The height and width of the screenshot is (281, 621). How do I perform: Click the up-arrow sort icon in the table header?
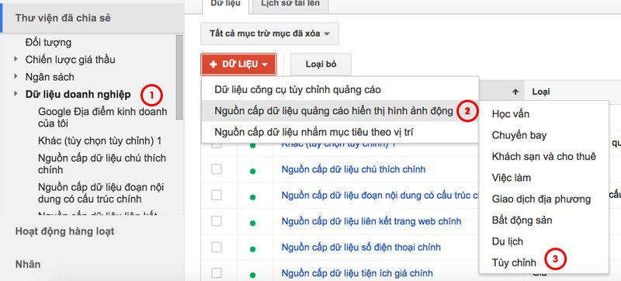click(515, 92)
